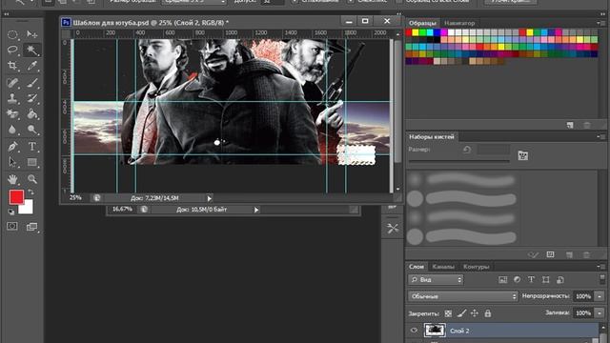Click the red foreground color swatch
This screenshot has width=610, height=343.
coord(16,197)
